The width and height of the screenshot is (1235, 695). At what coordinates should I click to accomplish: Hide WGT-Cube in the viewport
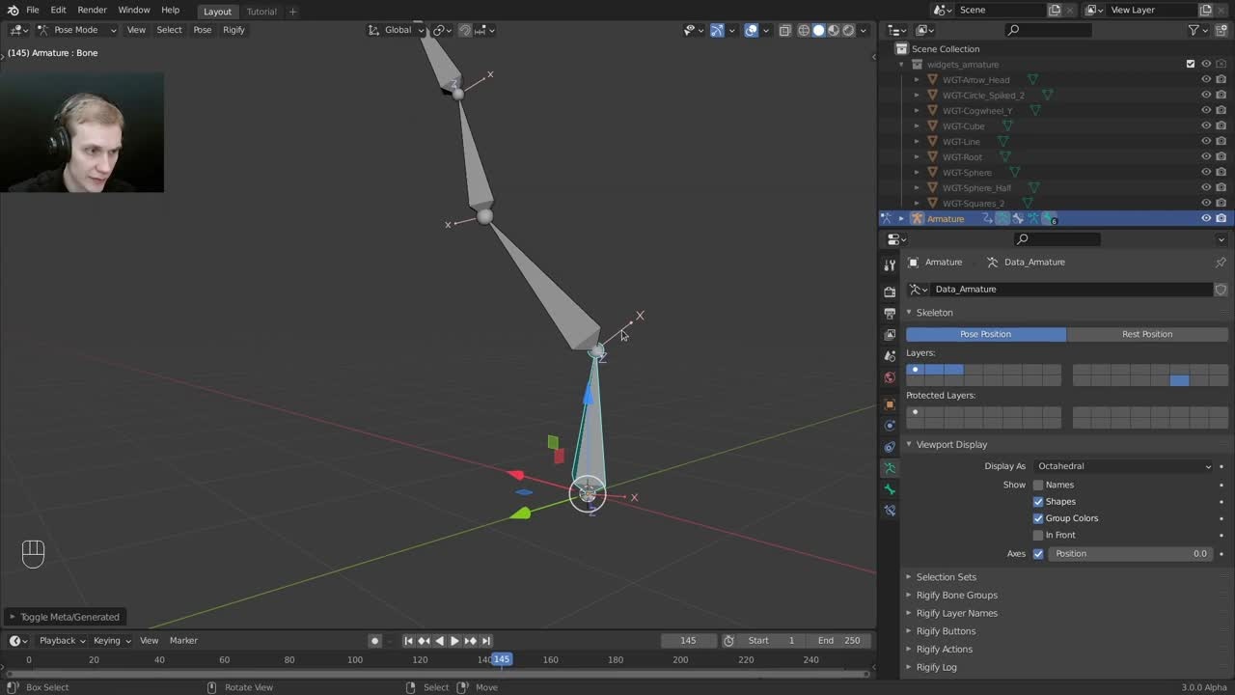coord(1205,126)
